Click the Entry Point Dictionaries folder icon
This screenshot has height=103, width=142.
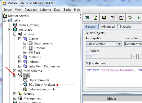[25, 66]
